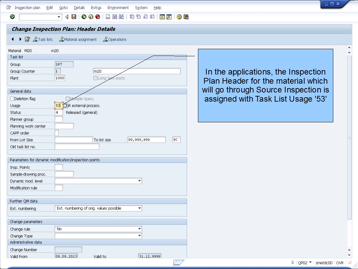This screenshot has width=358, height=269.
Task: Click the First Page icon
Action: coord(132,17)
